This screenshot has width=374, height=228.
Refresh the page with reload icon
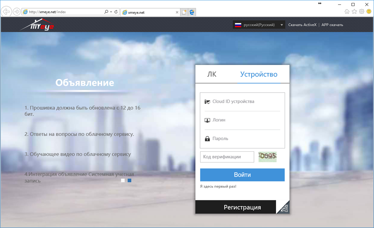coord(116,12)
